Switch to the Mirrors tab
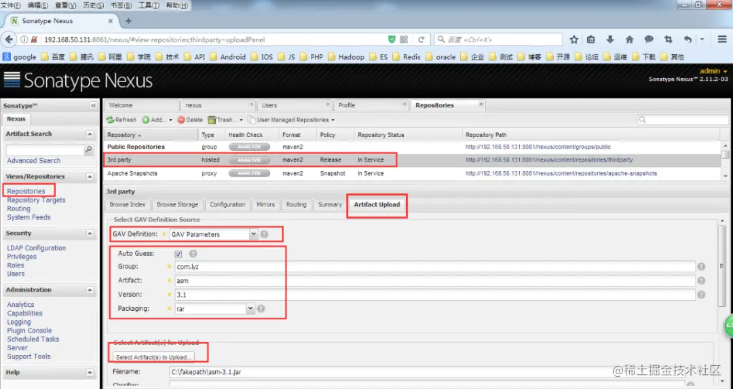 [x=265, y=205]
